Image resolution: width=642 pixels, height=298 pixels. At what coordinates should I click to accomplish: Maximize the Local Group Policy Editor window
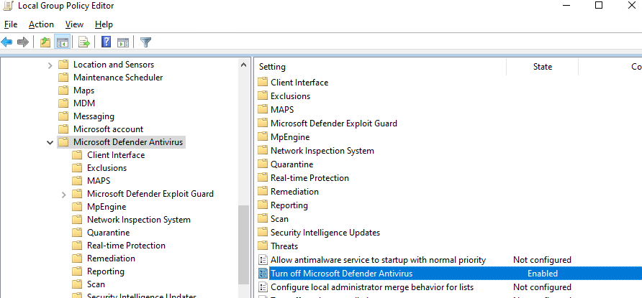599,5
